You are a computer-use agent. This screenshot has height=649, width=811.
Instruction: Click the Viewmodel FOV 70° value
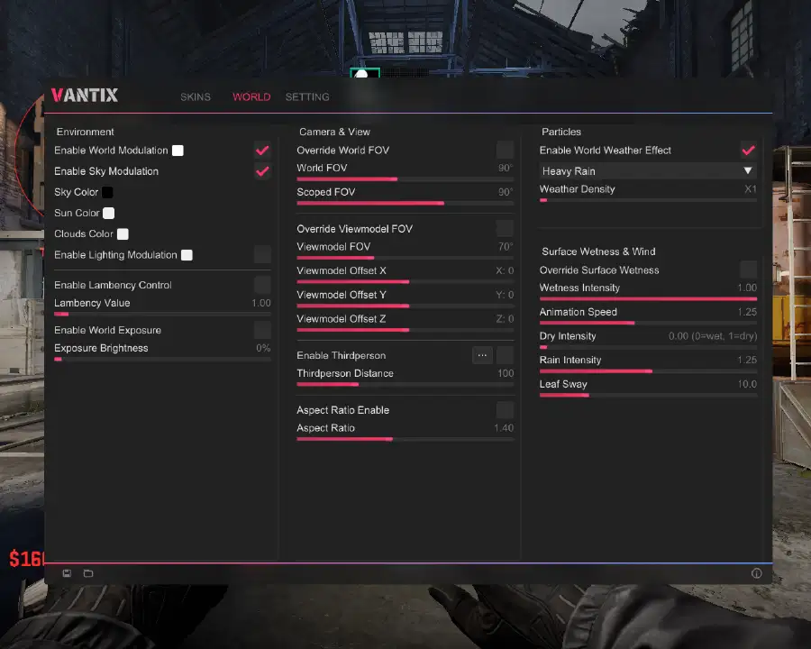506,247
